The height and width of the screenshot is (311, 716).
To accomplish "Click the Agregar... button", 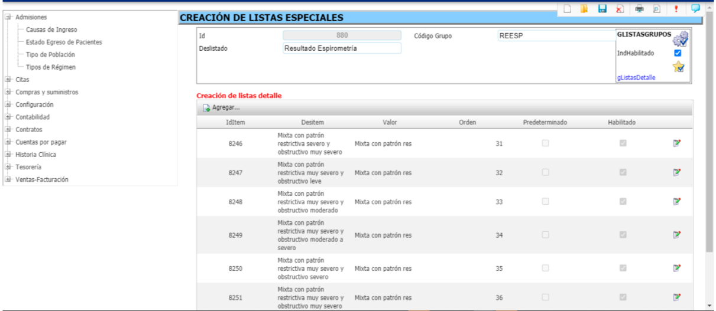I will tap(221, 107).
